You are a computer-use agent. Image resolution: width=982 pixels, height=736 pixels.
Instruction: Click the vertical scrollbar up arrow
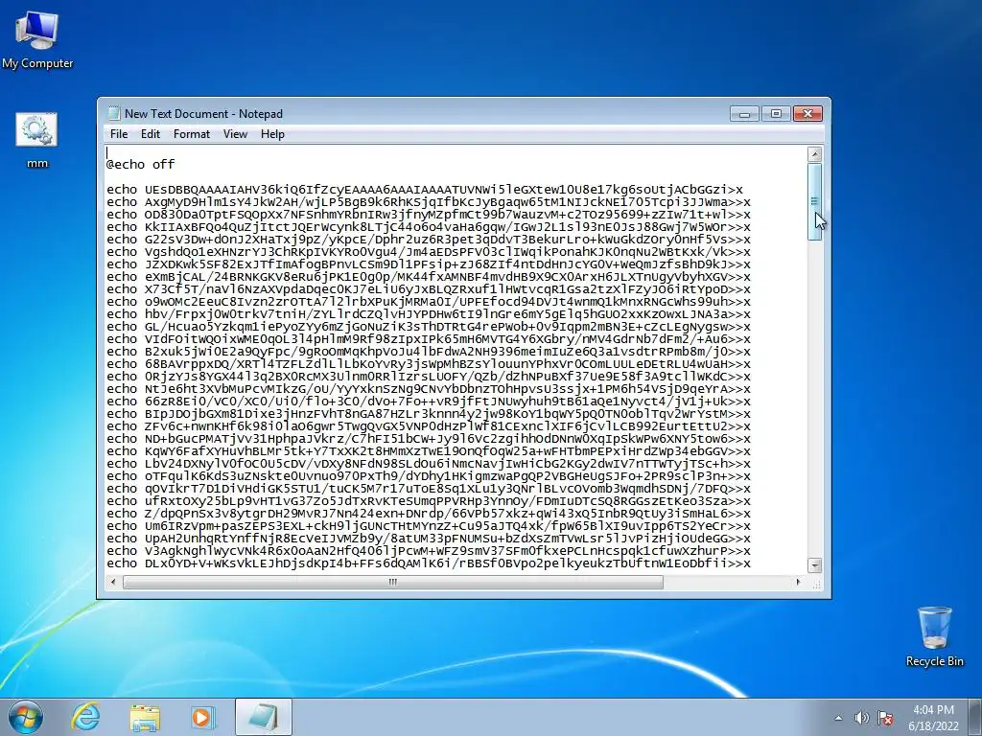click(815, 154)
